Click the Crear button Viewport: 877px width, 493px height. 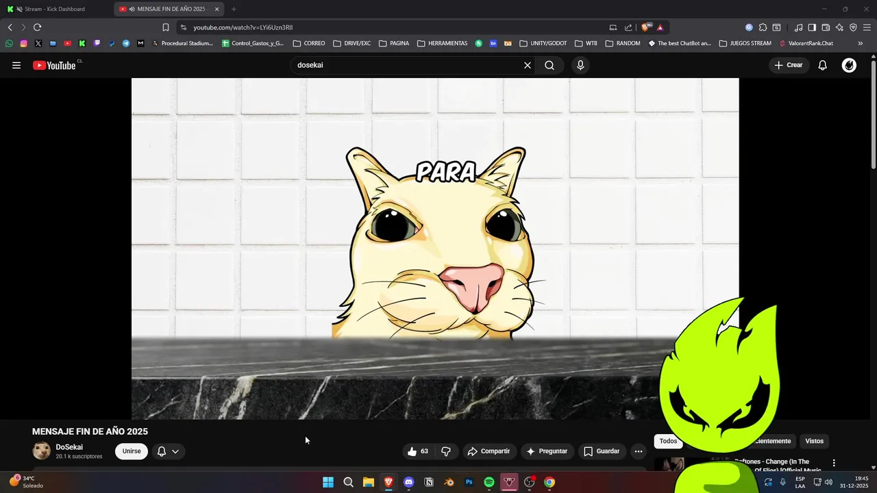point(789,65)
